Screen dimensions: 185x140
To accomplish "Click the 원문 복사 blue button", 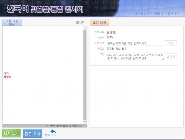I will (32, 133).
